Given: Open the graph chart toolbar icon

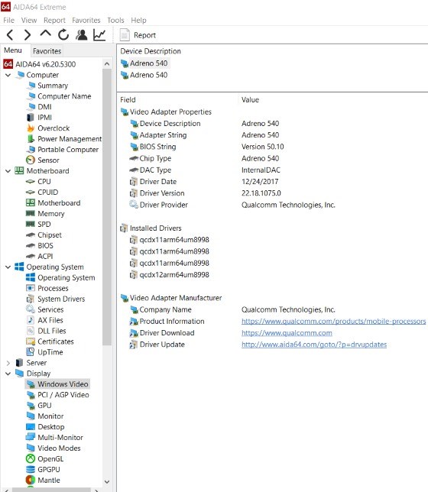Looking at the screenshot, I should pos(99,34).
